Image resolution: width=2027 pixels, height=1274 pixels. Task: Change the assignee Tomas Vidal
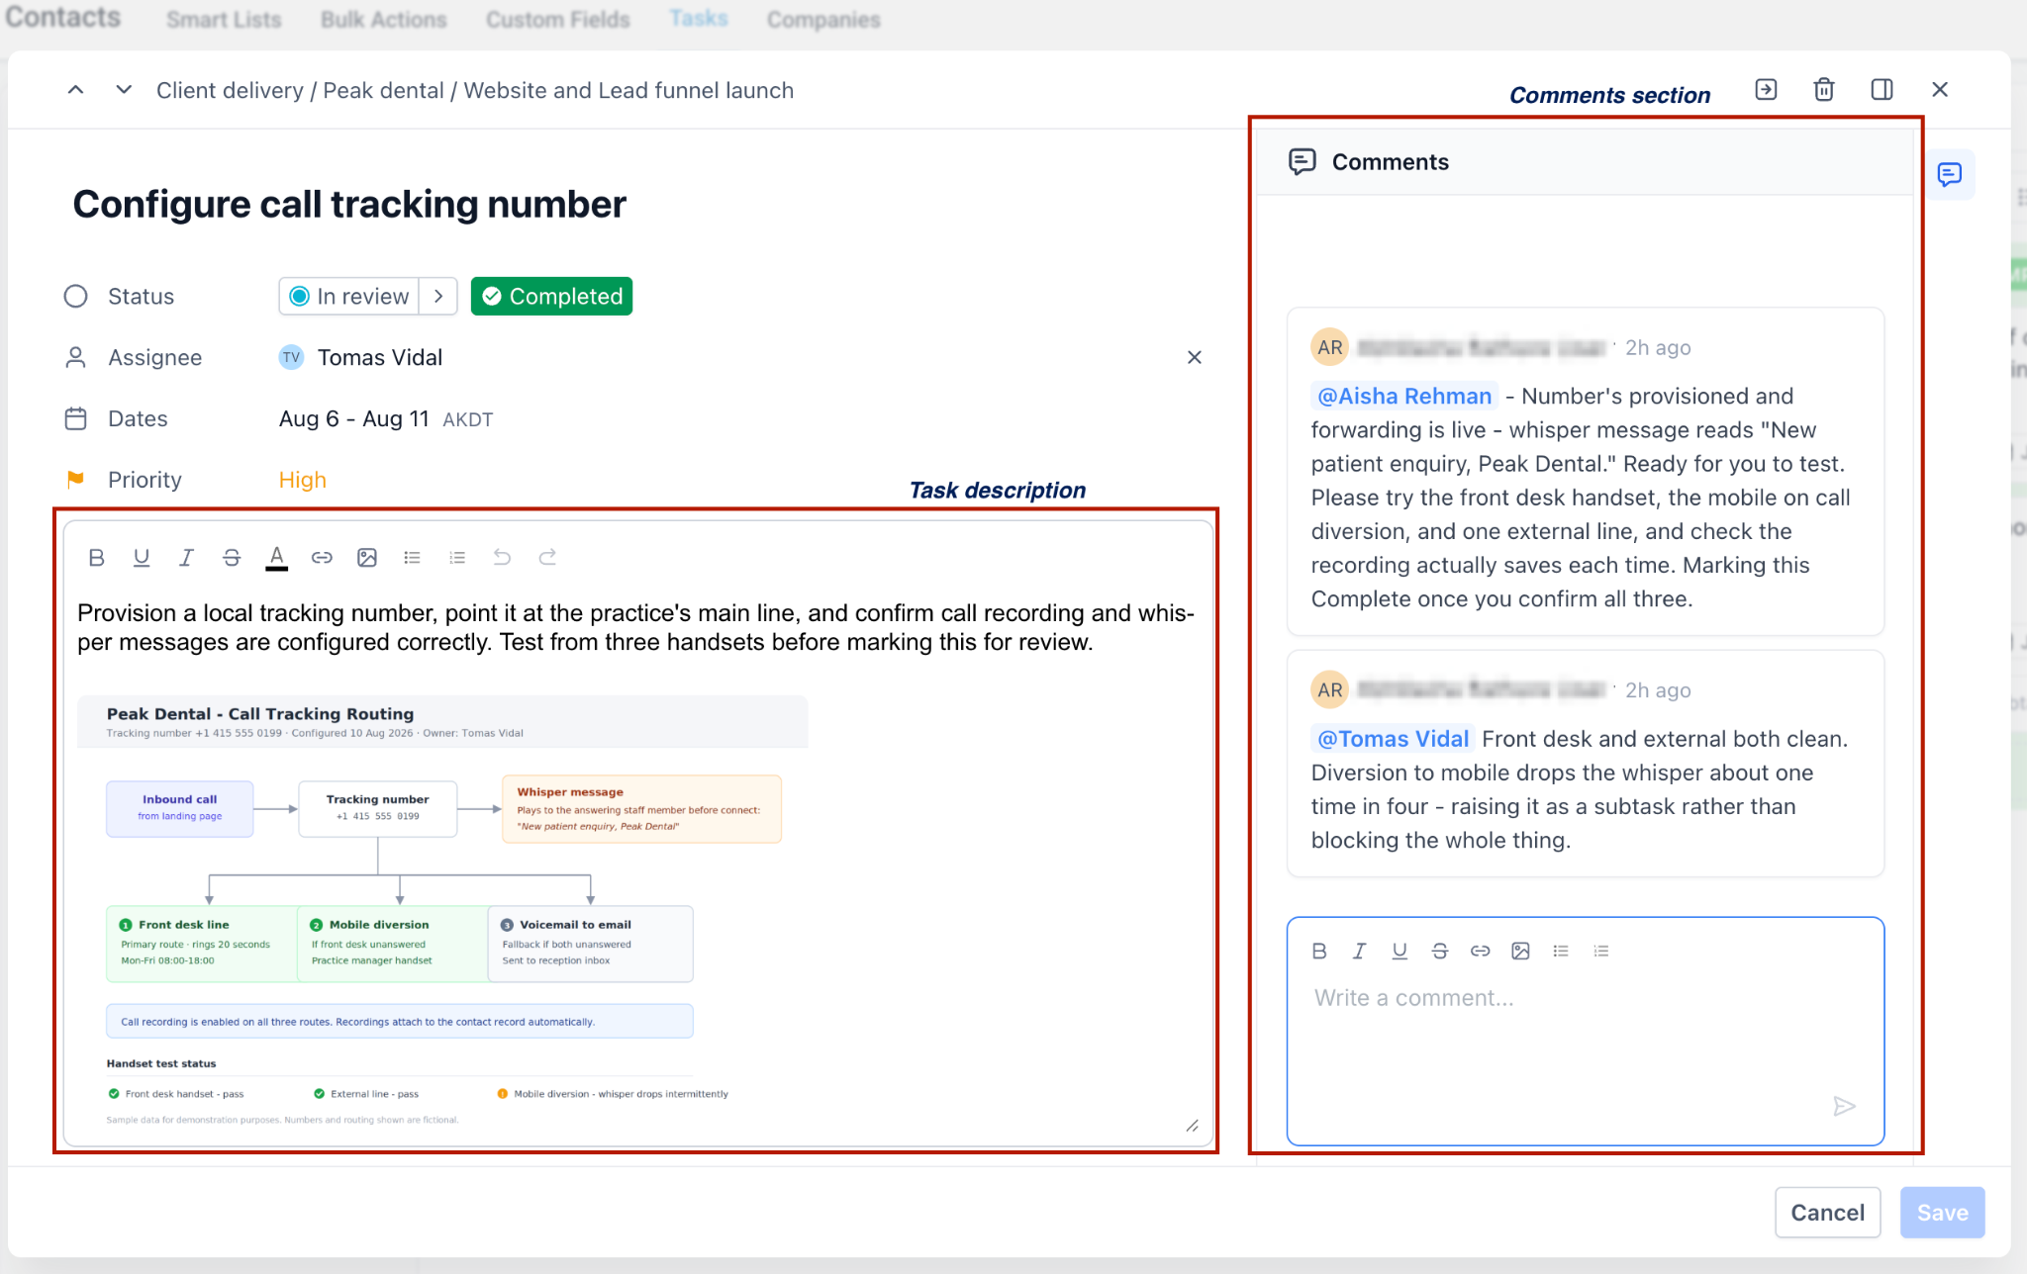pos(360,358)
